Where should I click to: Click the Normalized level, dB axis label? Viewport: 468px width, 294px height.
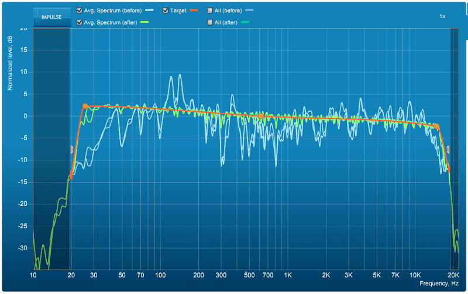tap(10, 63)
